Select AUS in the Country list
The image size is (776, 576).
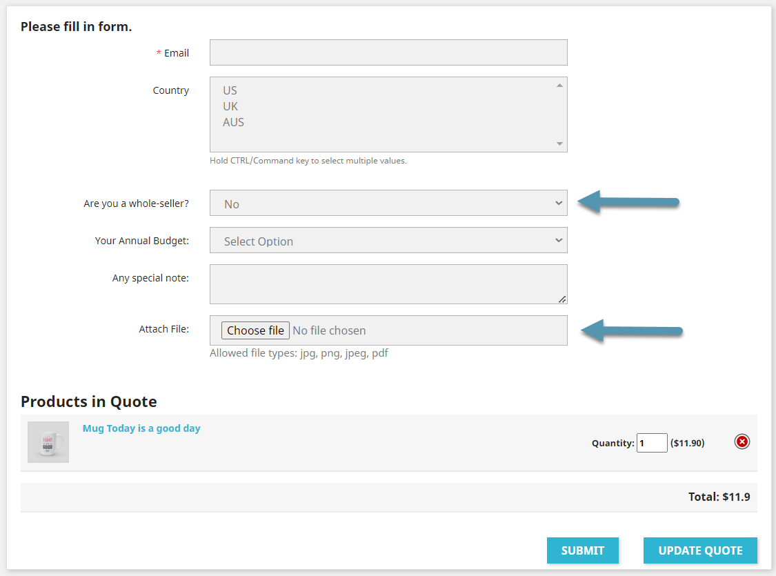point(276,121)
